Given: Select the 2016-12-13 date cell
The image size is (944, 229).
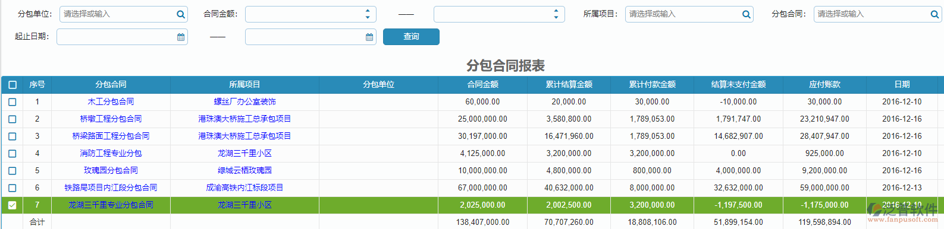Looking at the screenshot, I should click(x=902, y=188).
